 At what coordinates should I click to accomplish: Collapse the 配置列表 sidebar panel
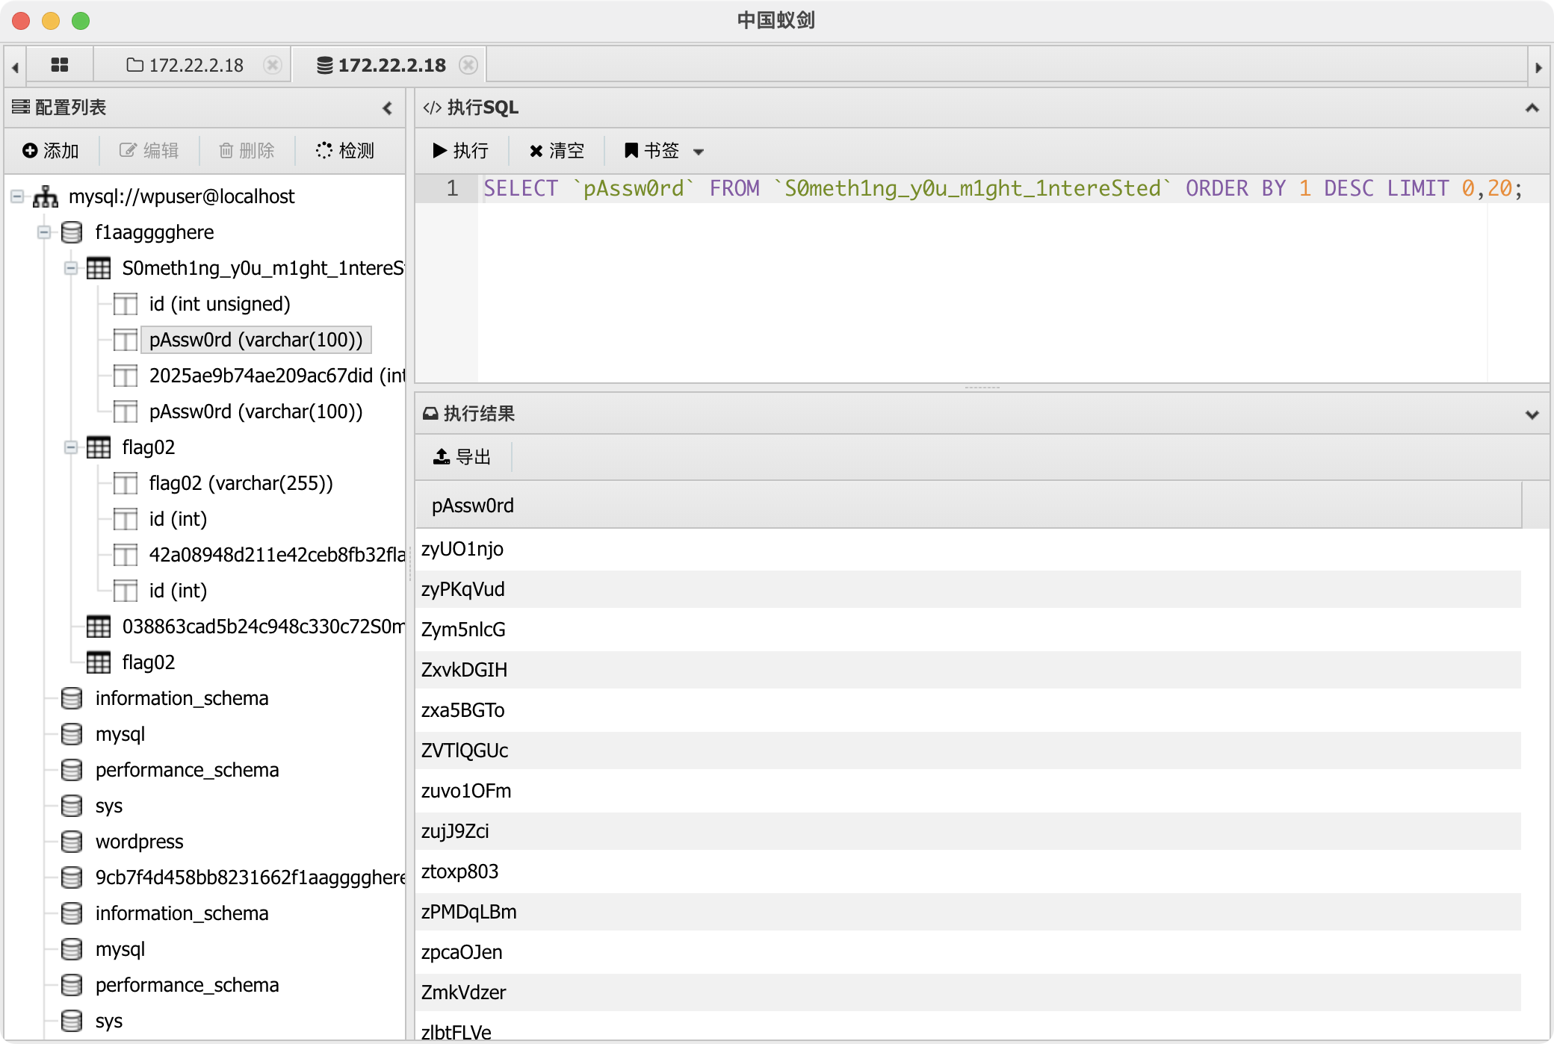pos(388,108)
